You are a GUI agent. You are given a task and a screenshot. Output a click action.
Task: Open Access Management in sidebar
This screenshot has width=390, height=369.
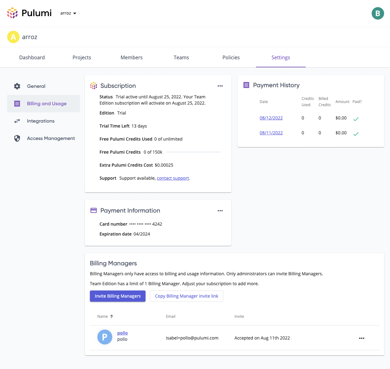(44, 138)
